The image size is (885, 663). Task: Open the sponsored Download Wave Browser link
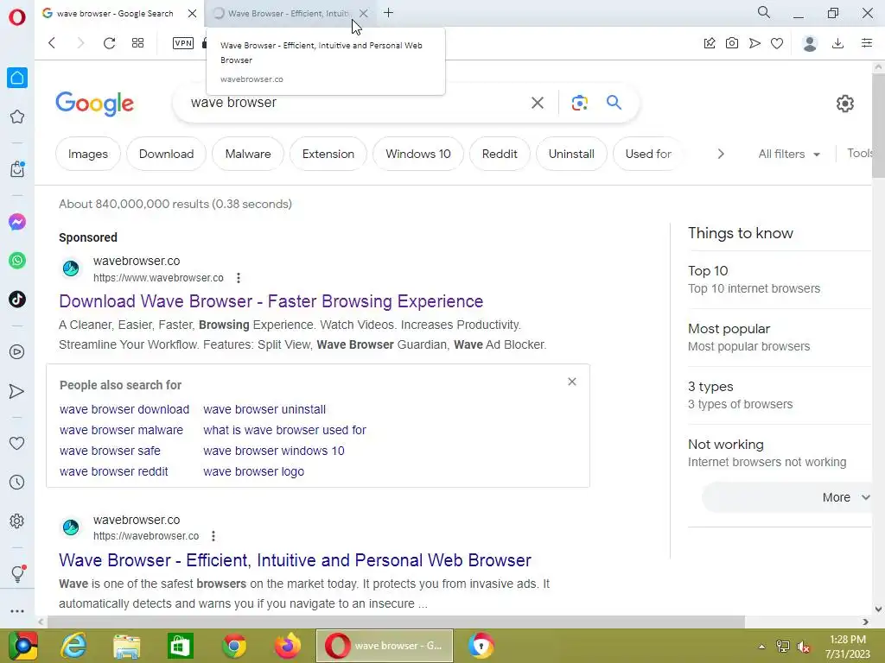point(271,301)
